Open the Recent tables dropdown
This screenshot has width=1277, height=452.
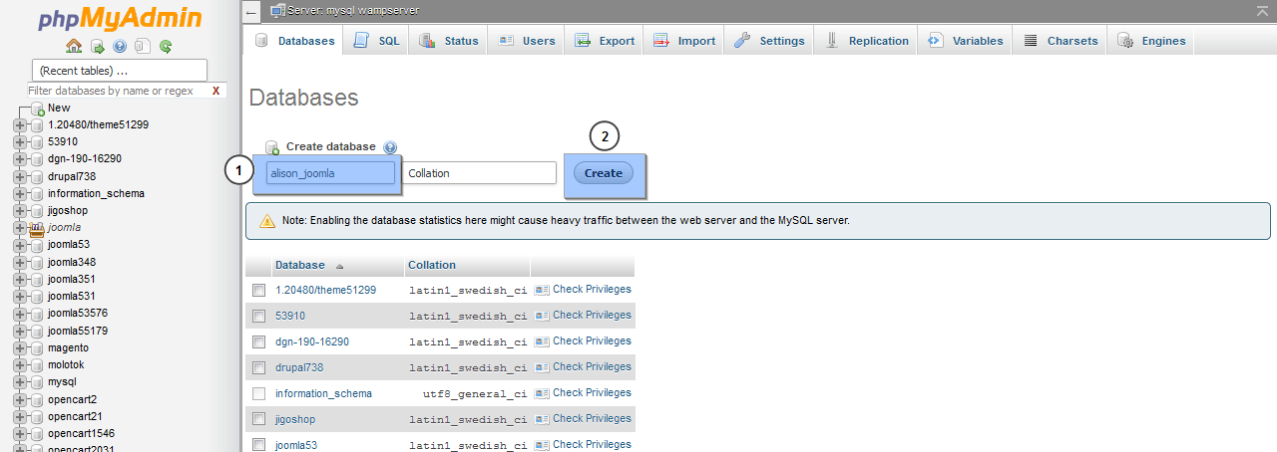pyautogui.click(x=120, y=71)
